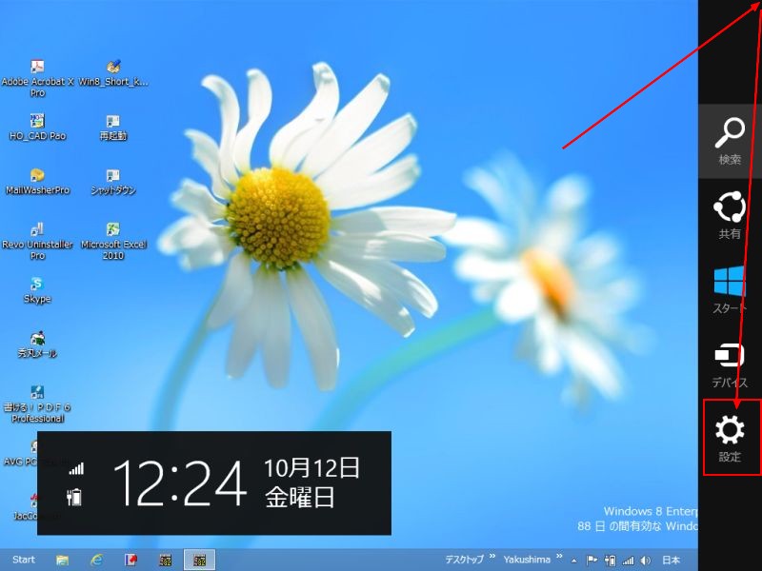762x571 pixels.
Task: Show hidden system tray icons arrow
Action: click(575, 560)
